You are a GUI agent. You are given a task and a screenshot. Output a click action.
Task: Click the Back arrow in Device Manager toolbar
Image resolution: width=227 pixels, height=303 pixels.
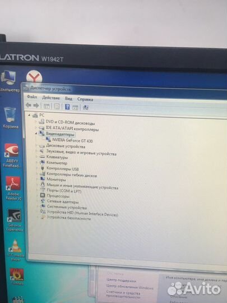(29, 105)
